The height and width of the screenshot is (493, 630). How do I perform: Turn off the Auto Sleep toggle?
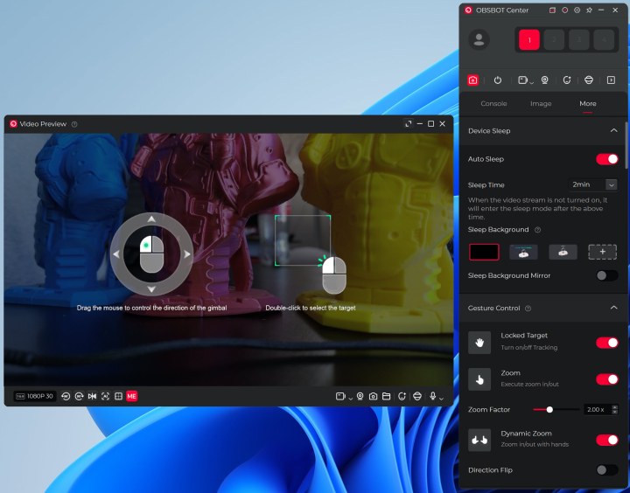(606, 159)
